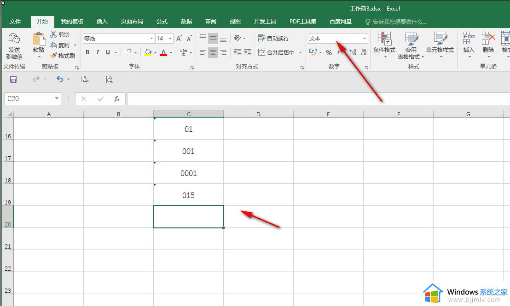
Task: Click the Paste clipboard icon
Action: [x=39, y=39]
